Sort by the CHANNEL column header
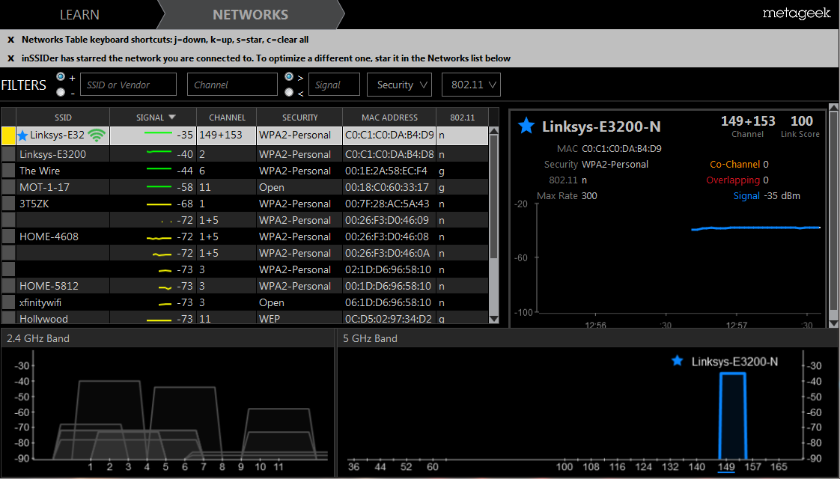 tap(227, 118)
